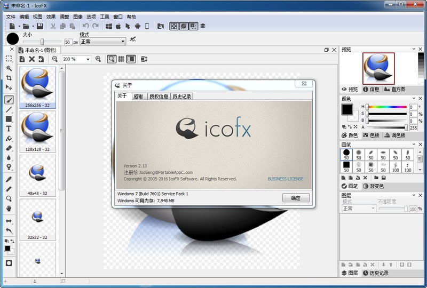
Task: Select the hand pan tool
Action: [x=9, y=209]
